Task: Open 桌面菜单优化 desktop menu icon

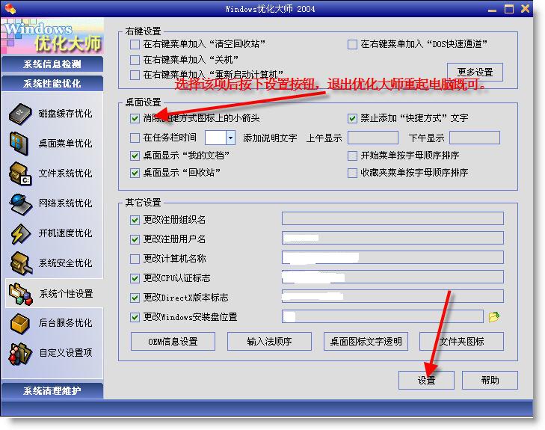Action: [x=19, y=144]
